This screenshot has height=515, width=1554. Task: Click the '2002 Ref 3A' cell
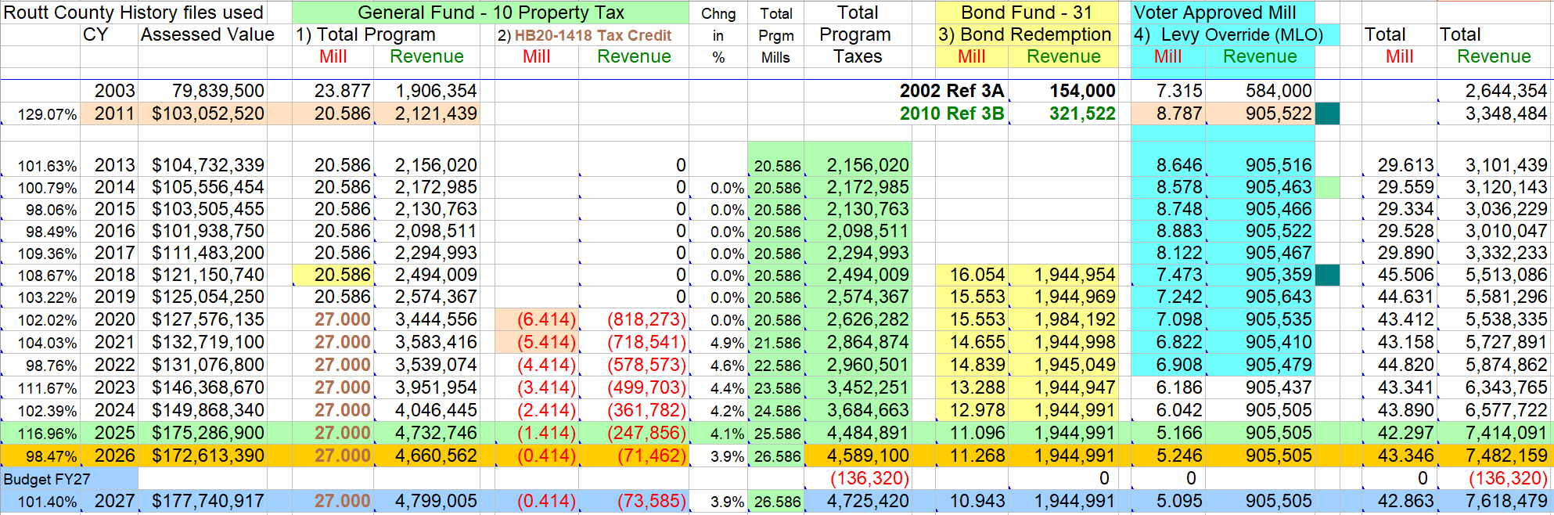pos(952,91)
